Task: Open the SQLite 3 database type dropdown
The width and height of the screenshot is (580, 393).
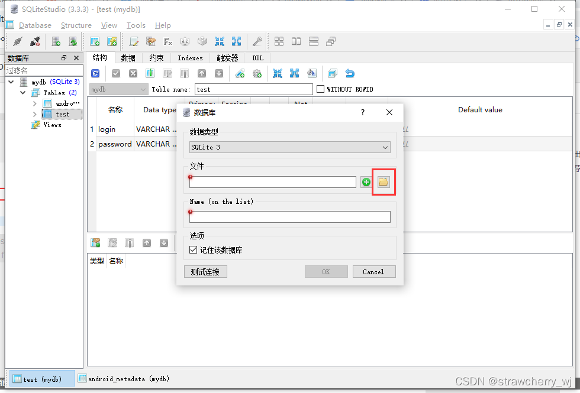Action: click(x=289, y=147)
